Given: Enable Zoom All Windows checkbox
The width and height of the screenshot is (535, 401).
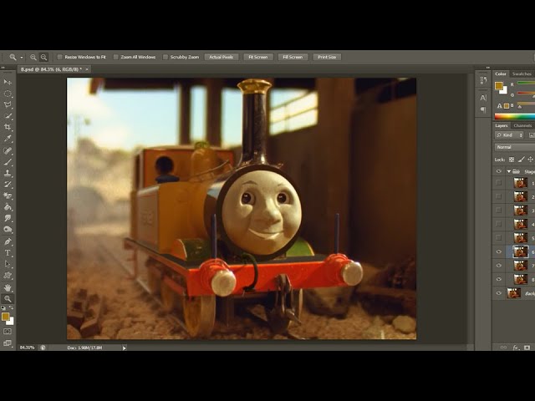Looking at the screenshot, I should [x=116, y=57].
